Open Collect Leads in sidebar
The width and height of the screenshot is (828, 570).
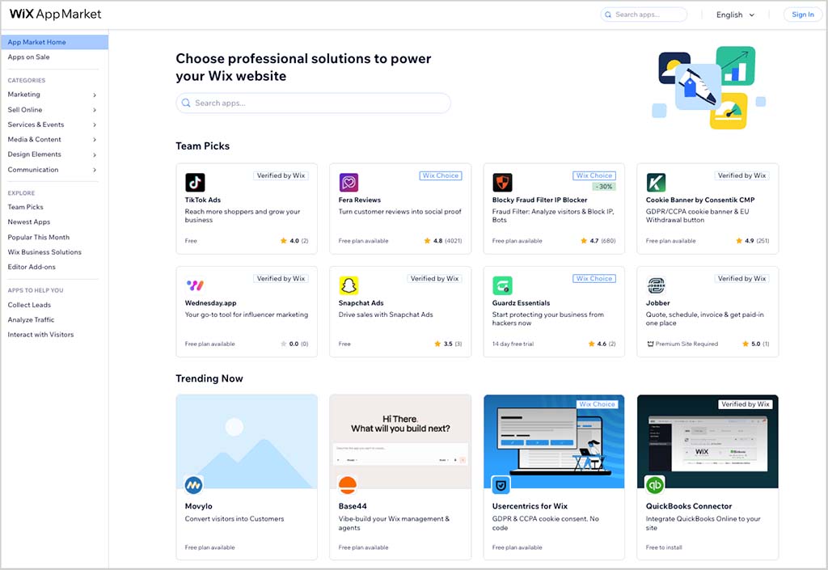point(29,305)
